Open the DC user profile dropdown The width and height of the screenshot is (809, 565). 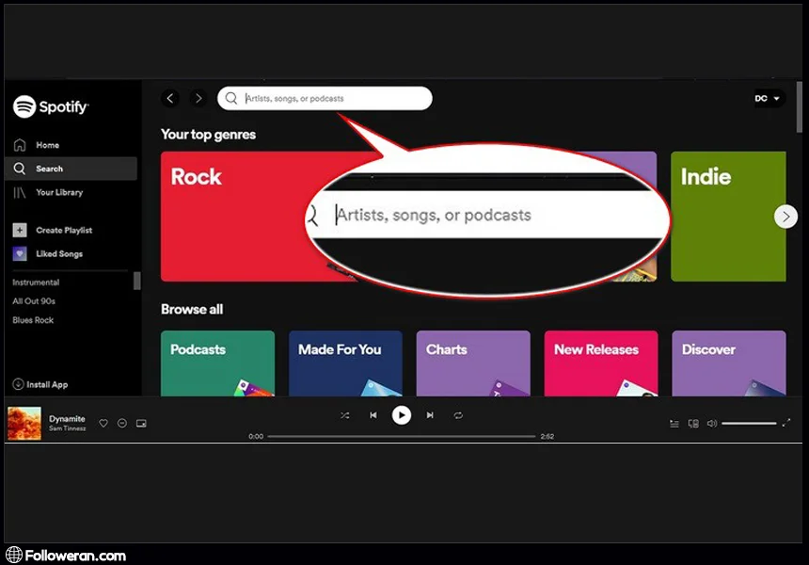click(769, 98)
